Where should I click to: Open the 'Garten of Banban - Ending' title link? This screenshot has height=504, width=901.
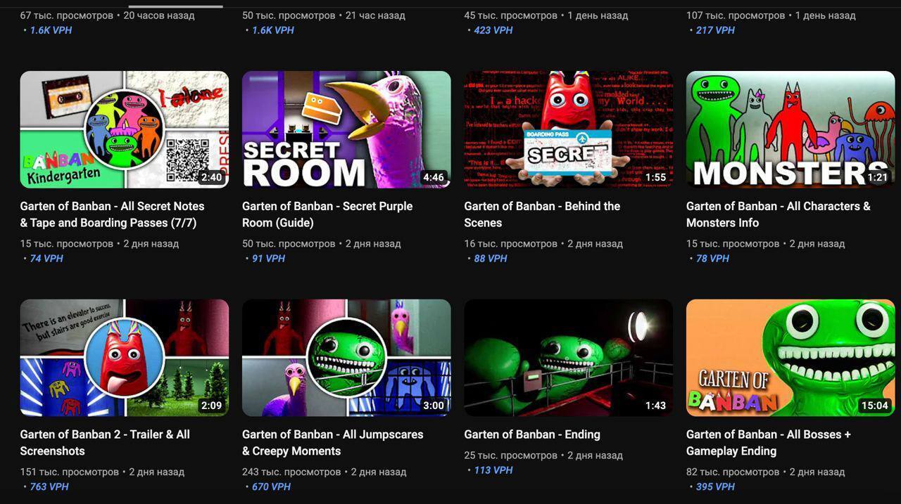coord(531,434)
